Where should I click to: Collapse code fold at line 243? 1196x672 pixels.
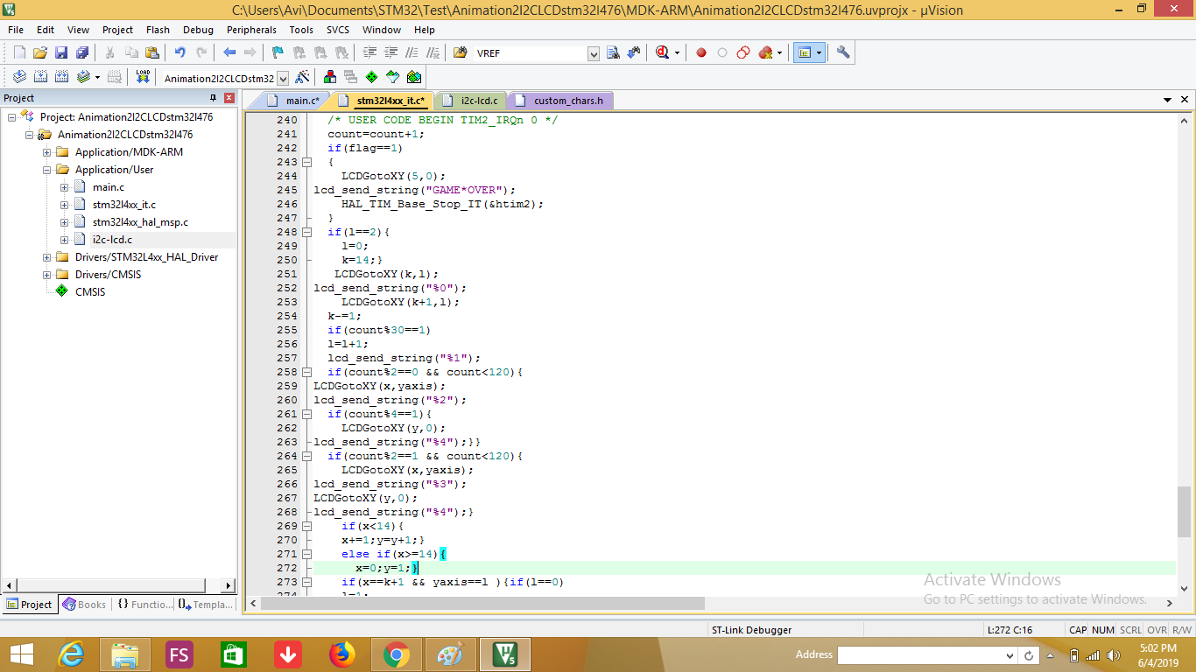pos(307,162)
